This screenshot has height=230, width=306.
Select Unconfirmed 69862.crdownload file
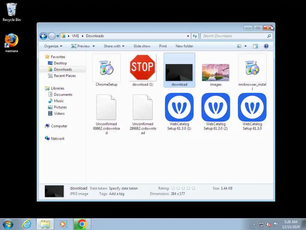pos(106,114)
